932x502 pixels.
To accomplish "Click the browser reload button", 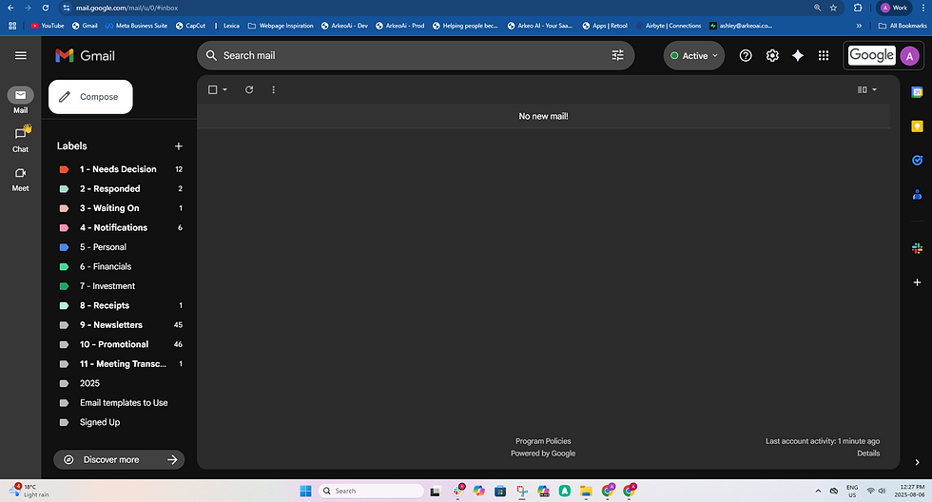I will click(x=46, y=8).
